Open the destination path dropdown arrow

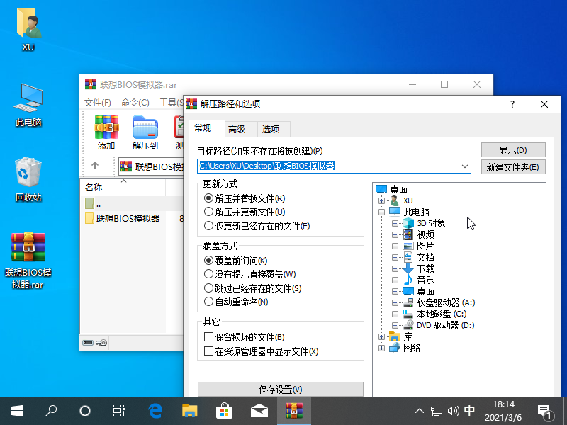pyautogui.click(x=465, y=166)
